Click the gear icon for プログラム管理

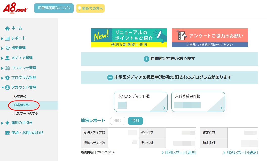point(7,78)
